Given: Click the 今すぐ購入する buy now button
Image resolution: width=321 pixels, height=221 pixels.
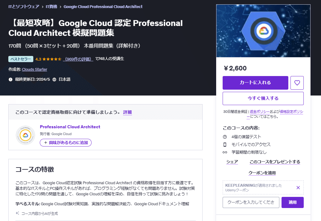Looking at the screenshot, I should (x=263, y=98).
